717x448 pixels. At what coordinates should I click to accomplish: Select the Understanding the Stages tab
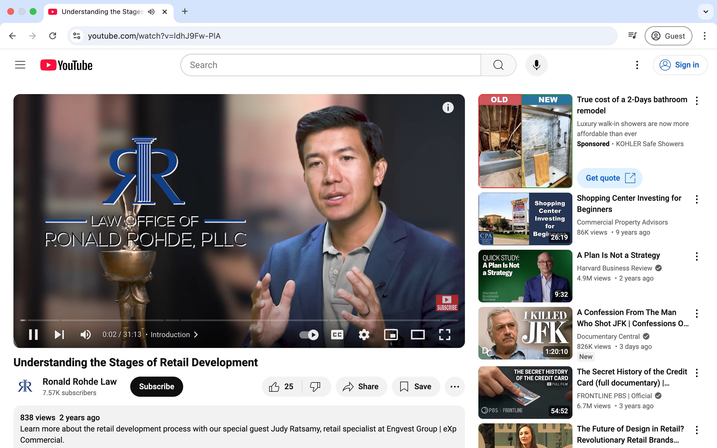(x=109, y=12)
